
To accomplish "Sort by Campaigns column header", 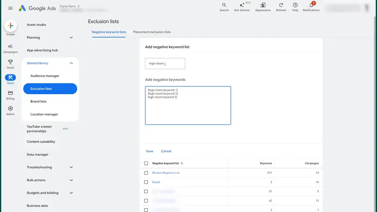I will click(x=312, y=163).
